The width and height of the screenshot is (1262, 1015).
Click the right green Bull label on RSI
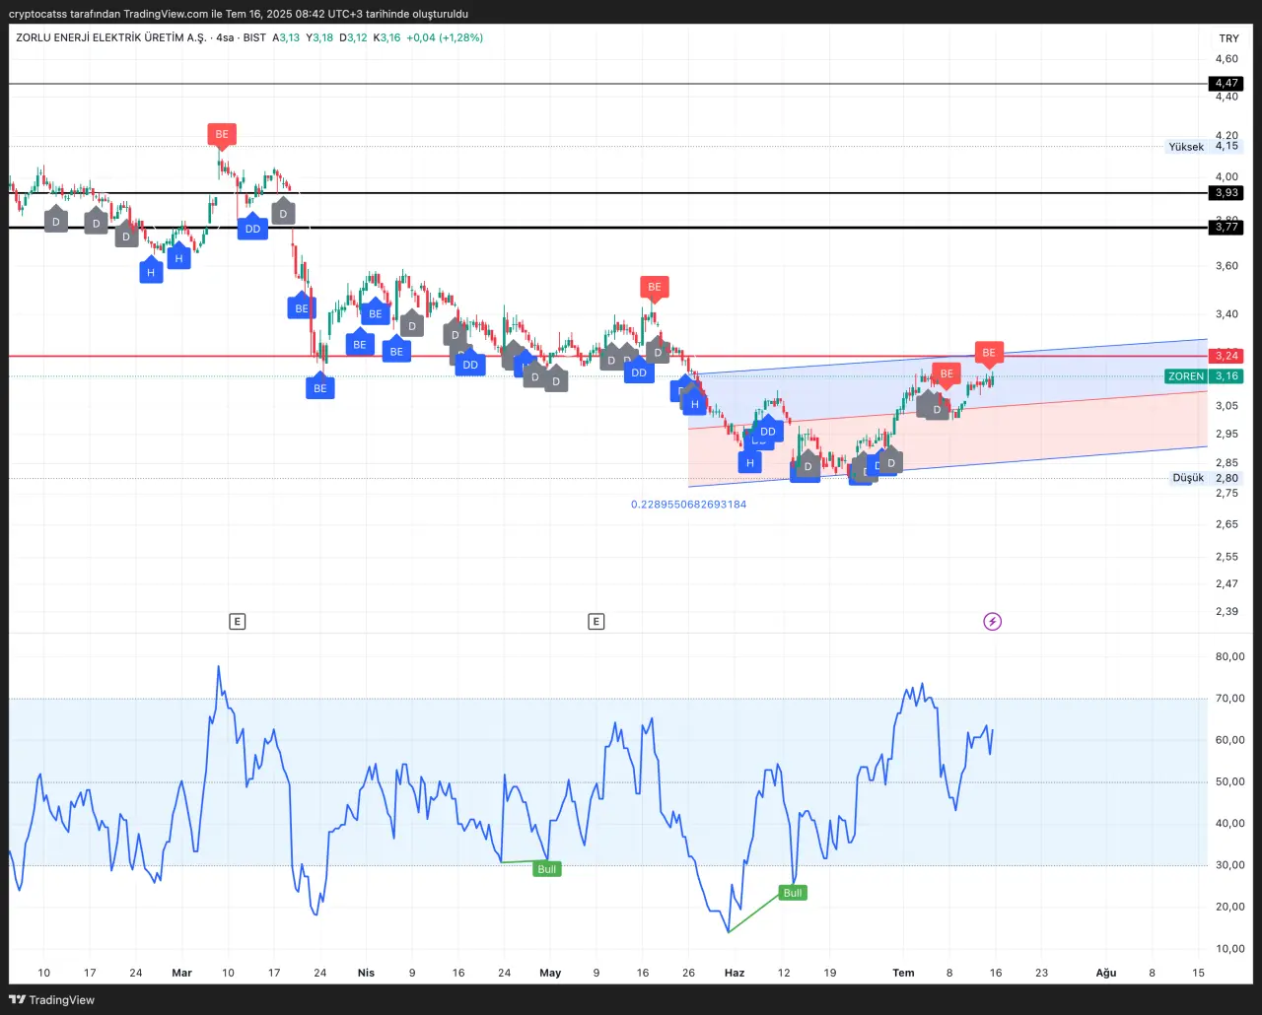click(792, 893)
